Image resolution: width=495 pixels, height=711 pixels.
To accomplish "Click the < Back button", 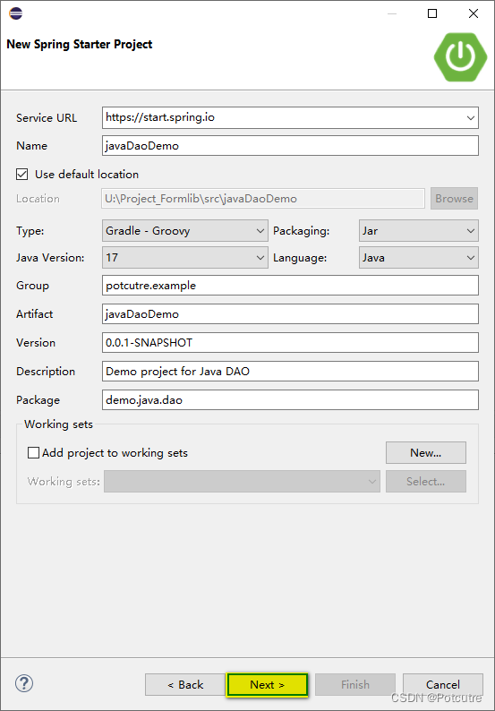I will 185,684.
